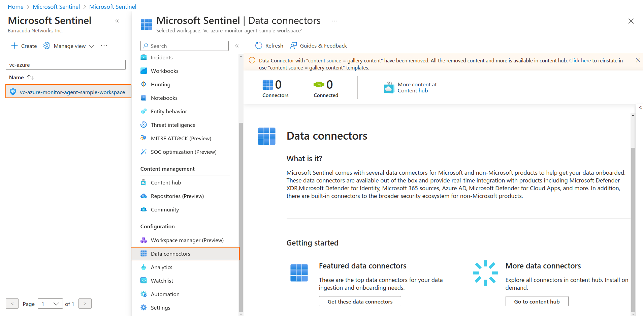
Task: Click the banner info warning icon
Action: 252,60
